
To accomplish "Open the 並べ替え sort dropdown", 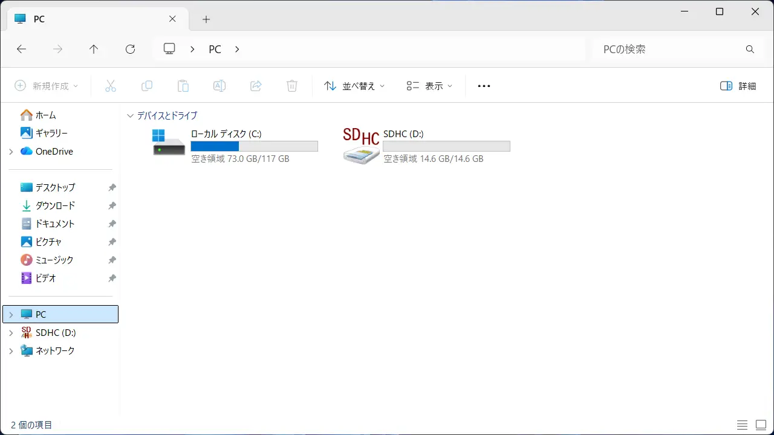I will click(x=354, y=86).
